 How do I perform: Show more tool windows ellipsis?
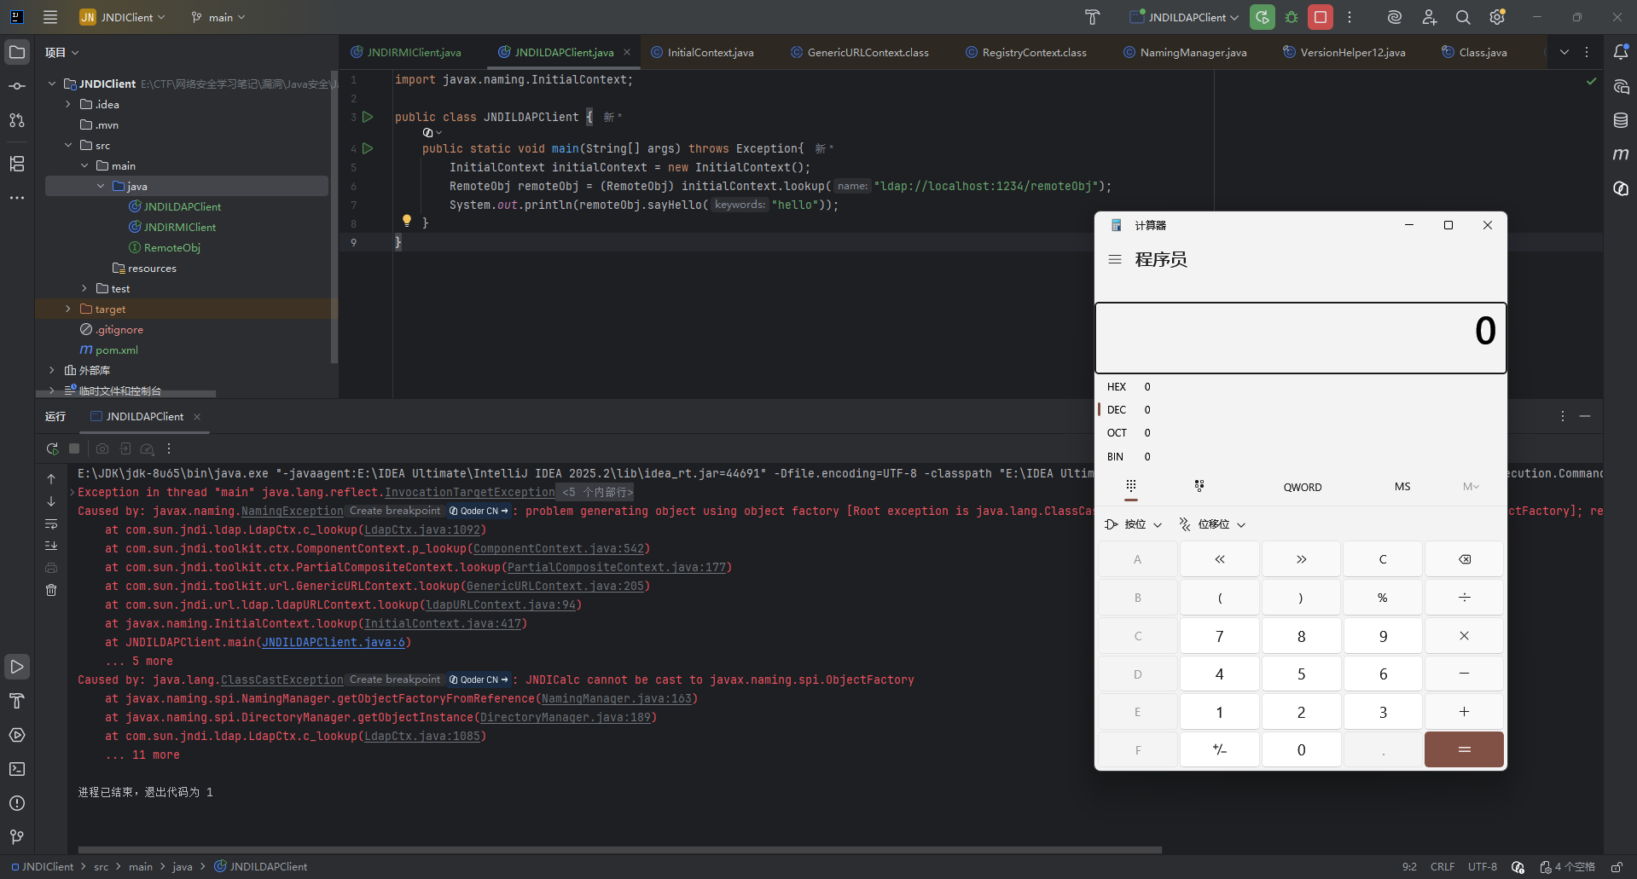tap(17, 198)
